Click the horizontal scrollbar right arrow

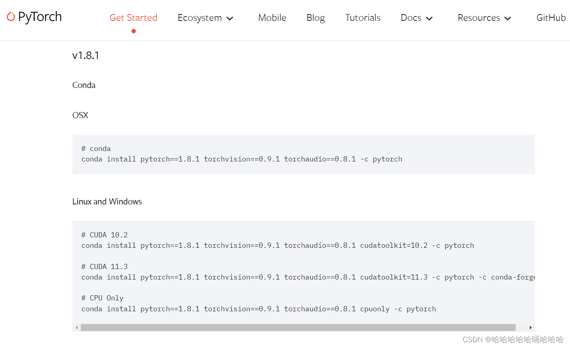pyautogui.click(x=531, y=328)
